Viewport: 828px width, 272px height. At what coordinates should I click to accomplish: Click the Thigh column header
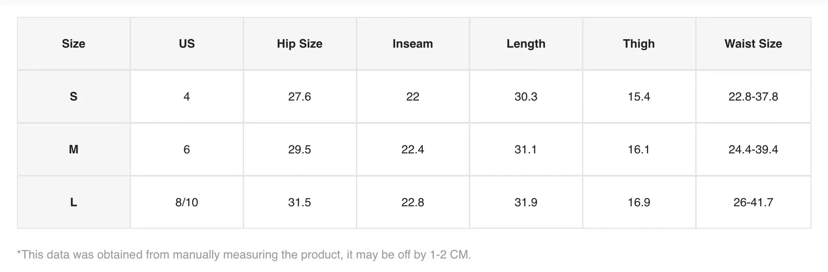click(x=639, y=43)
